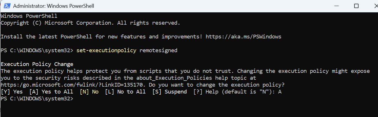Click the PowerShell icon in the title bar

point(7,6)
